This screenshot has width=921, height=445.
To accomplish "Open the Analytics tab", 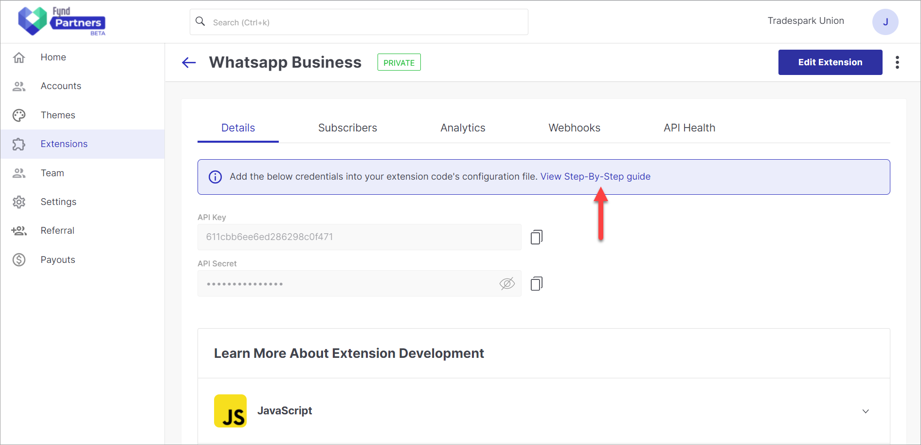I will pyautogui.click(x=463, y=128).
